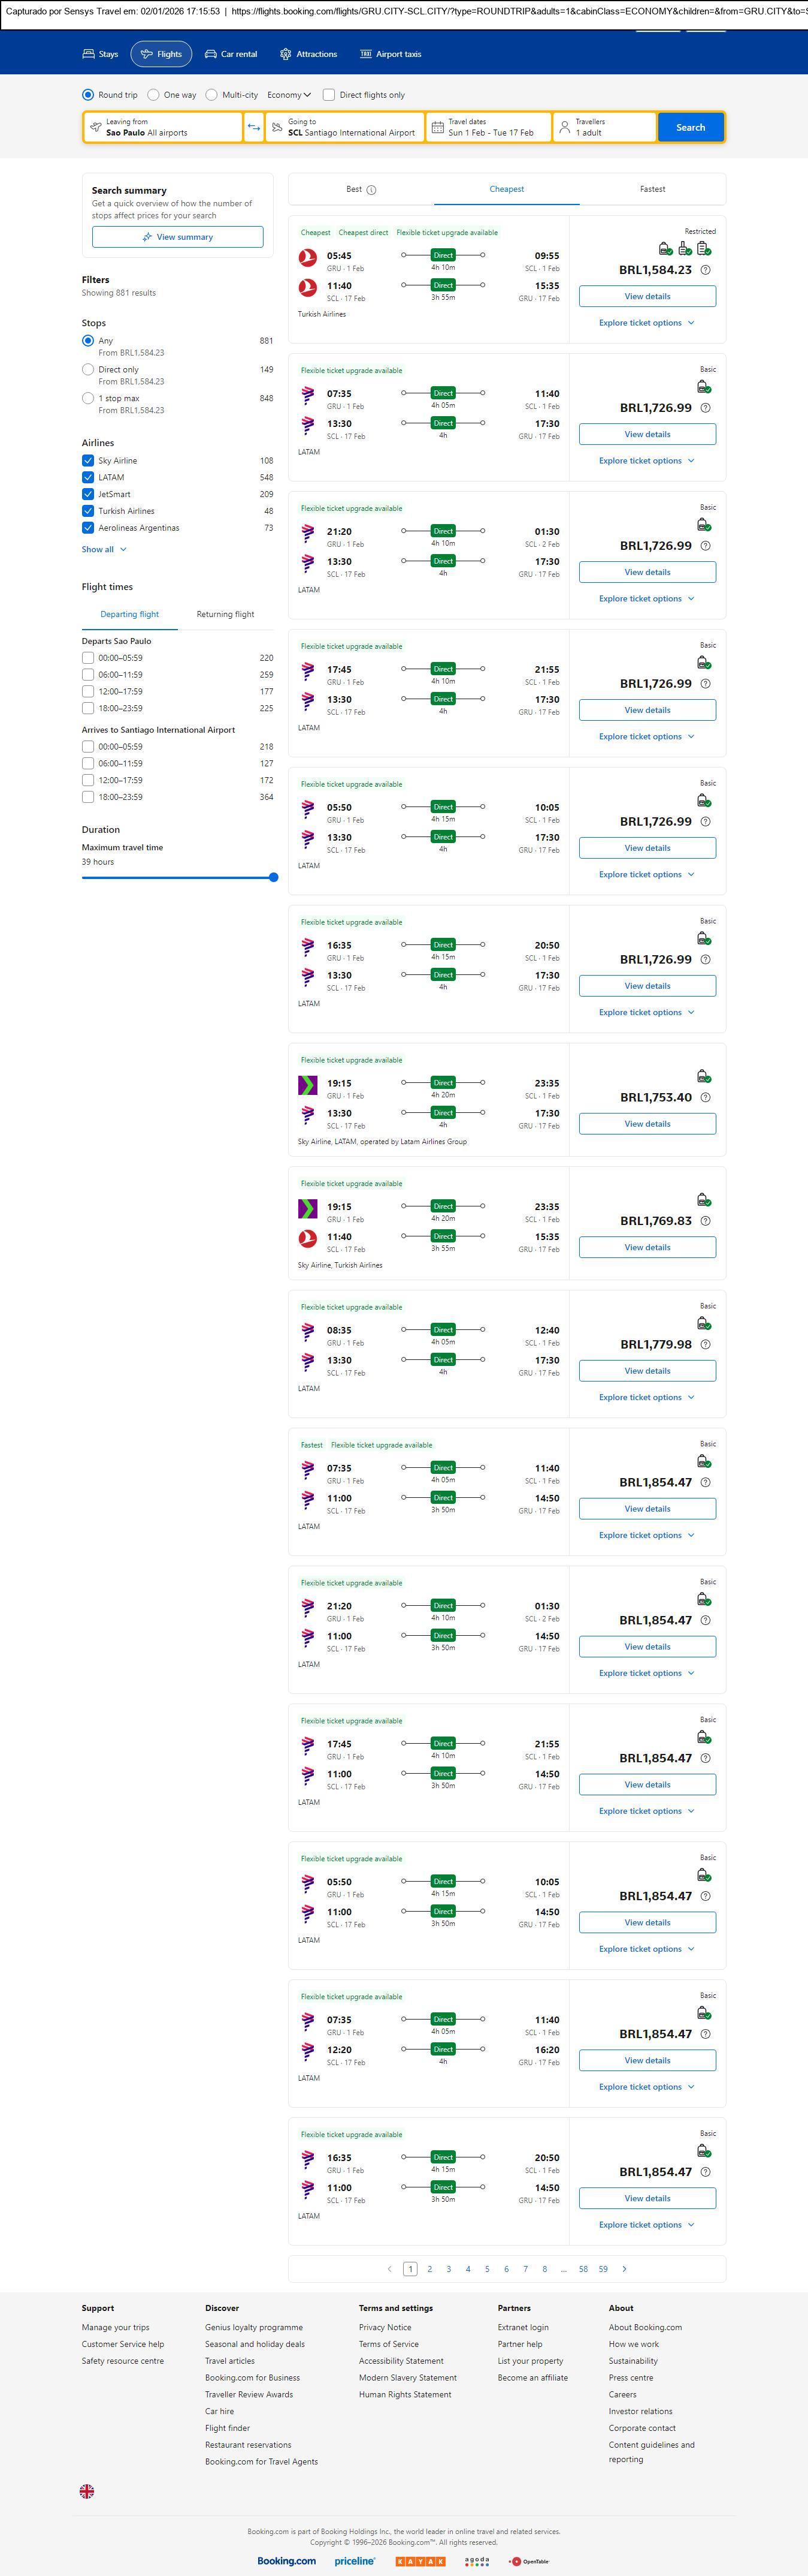The image size is (808, 2576).
Task: Open the Economy cabin class dropdown
Action: click(289, 95)
